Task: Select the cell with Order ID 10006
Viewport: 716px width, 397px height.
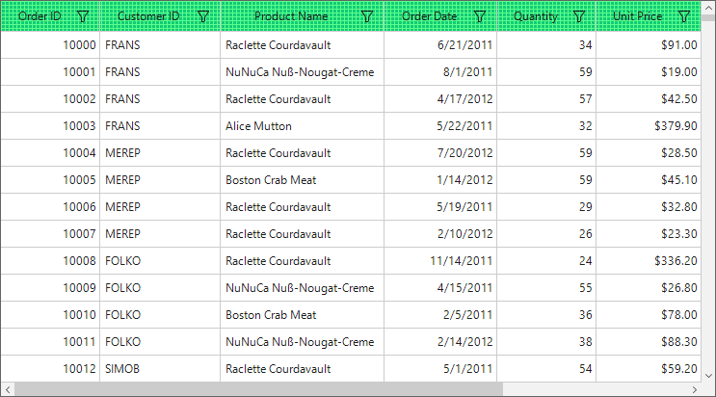Action: click(x=50, y=206)
